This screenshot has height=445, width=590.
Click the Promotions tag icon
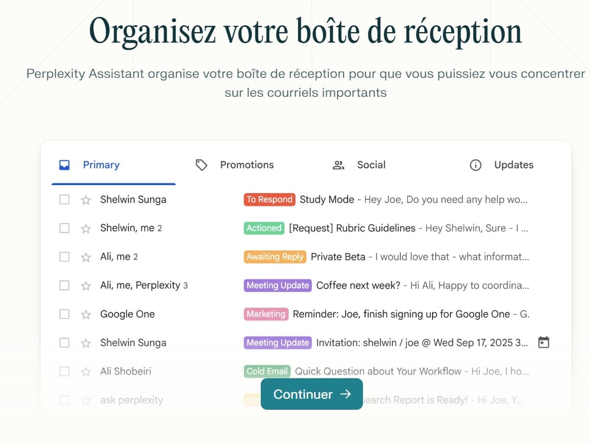pyautogui.click(x=201, y=165)
